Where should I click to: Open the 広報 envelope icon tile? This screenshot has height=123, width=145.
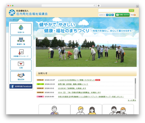click(x=21, y=65)
